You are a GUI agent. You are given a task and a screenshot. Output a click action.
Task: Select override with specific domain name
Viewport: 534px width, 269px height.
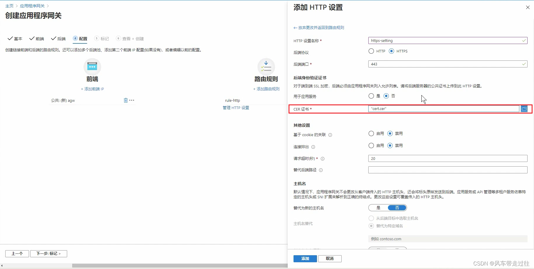point(371,226)
